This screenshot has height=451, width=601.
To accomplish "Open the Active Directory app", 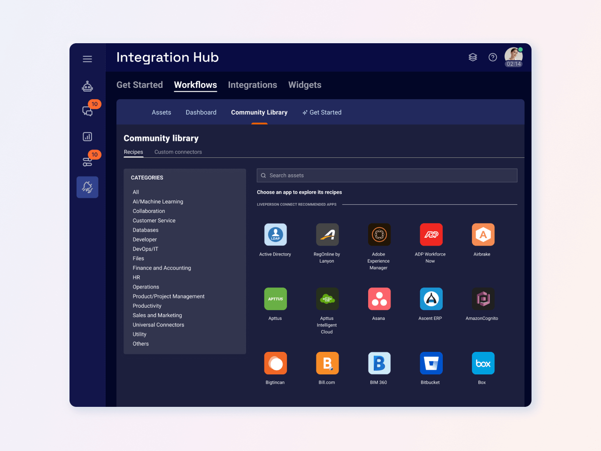I will pos(276,234).
